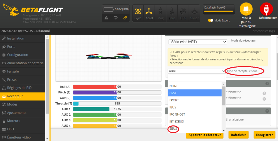Switch to Réglages de PID tab
Image resolution: width=278 pixels, height=141 pixels.
[19, 88]
